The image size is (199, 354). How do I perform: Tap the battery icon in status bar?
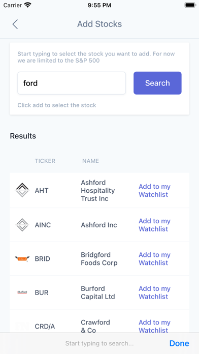click(x=190, y=5)
